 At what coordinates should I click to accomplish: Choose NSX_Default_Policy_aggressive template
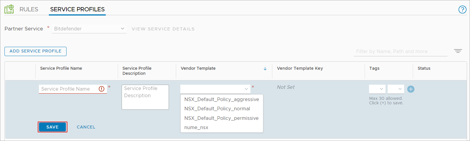click(221, 99)
